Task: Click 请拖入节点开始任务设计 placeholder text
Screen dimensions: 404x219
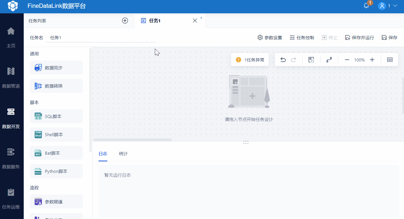Action: coord(249,119)
